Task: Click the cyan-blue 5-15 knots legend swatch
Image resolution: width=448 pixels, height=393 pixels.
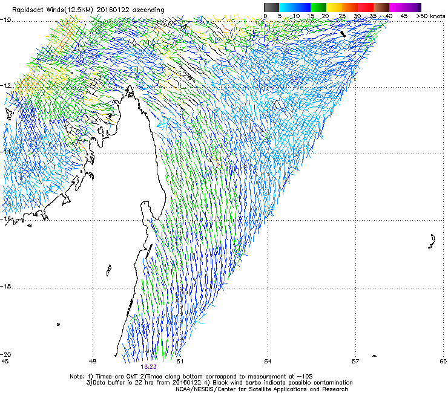Action: point(295,7)
